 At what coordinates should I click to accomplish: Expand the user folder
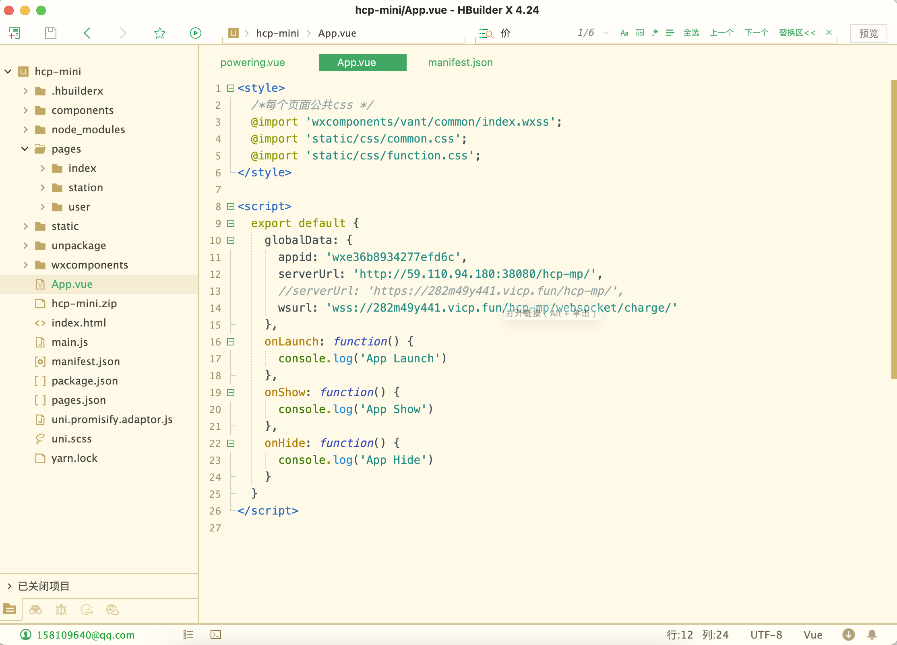pos(42,207)
